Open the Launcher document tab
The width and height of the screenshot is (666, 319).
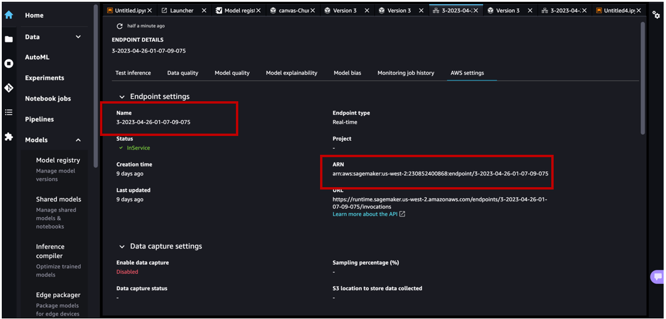tap(184, 11)
